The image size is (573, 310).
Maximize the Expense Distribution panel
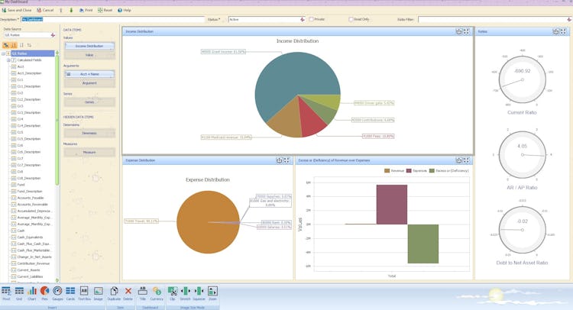[286, 160]
